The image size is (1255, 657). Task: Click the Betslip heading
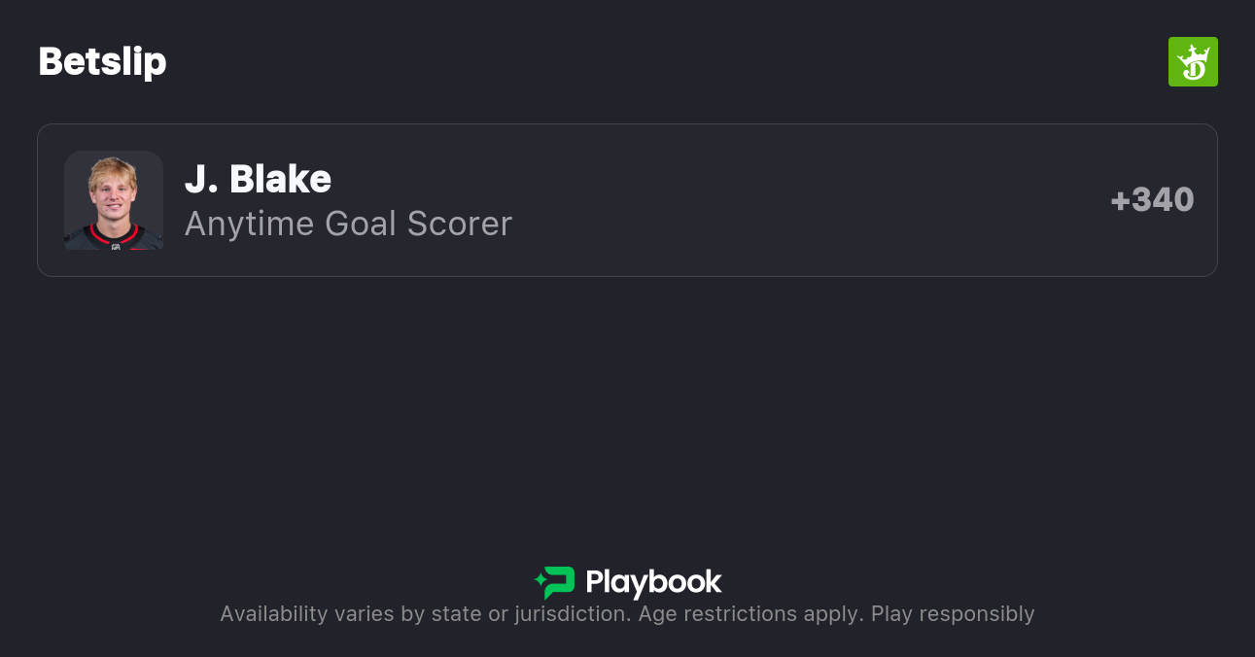coord(102,62)
